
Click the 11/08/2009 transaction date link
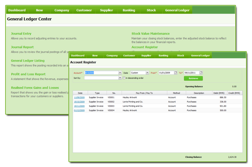click(x=80, y=97)
